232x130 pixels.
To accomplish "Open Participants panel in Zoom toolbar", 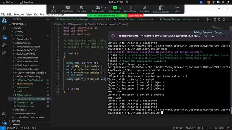I will coord(98,9).
